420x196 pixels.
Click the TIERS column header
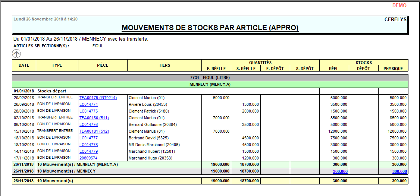pos(164,65)
